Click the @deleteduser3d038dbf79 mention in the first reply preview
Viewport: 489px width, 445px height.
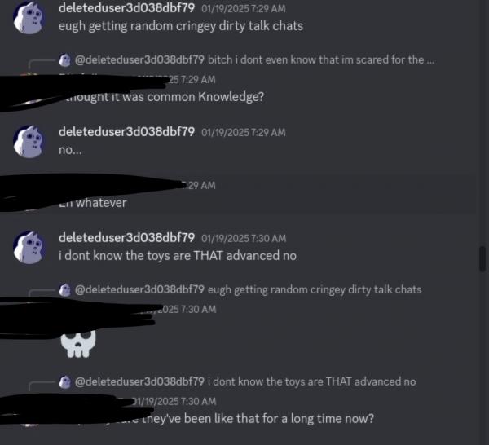click(x=139, y=59)
